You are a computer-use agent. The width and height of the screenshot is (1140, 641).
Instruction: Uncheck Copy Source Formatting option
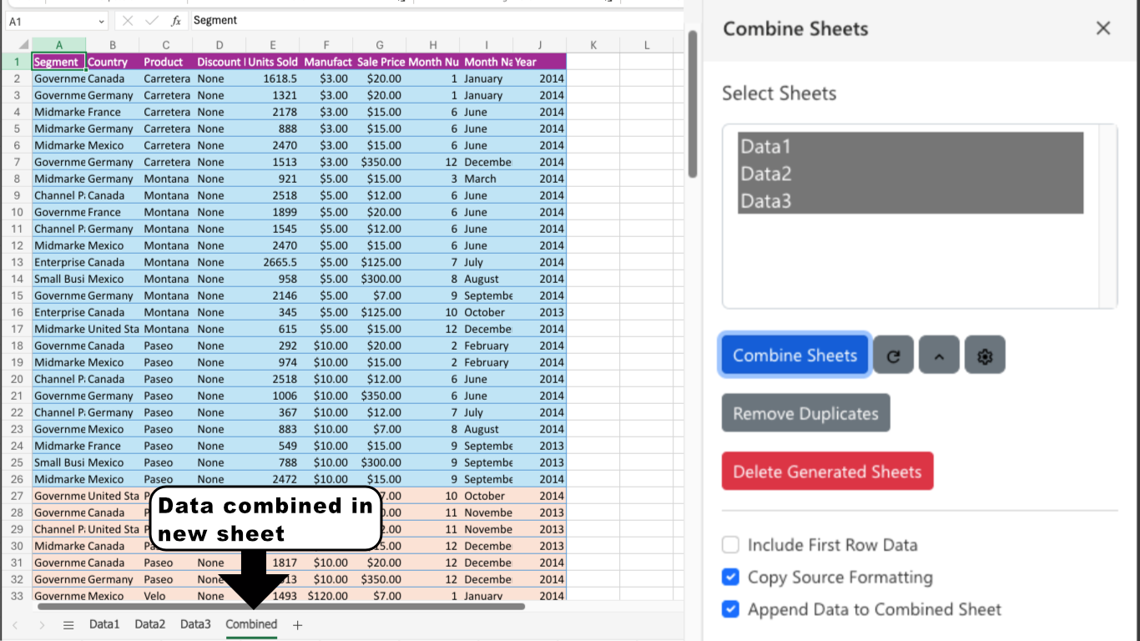tap(730, 578)
